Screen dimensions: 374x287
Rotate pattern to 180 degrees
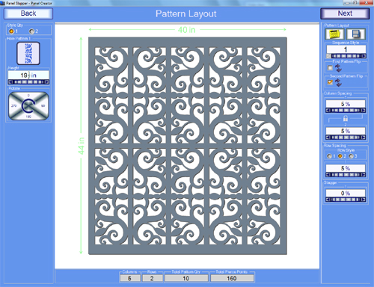28,117
